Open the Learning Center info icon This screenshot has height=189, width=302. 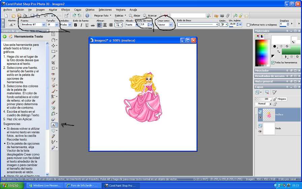pos(87,16)
